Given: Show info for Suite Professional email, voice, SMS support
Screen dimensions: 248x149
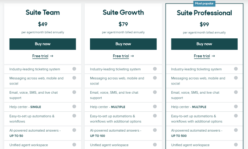Looking at the screenshot, I should coord(236,92).
